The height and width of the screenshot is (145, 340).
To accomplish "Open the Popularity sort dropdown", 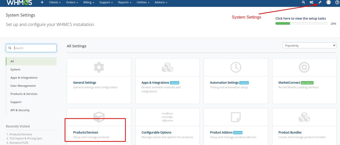I will (309, 46).
